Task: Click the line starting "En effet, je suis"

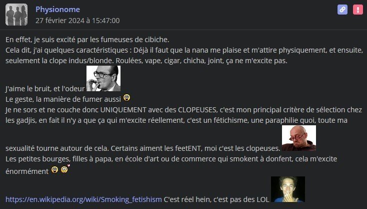Action: [87, 40]
